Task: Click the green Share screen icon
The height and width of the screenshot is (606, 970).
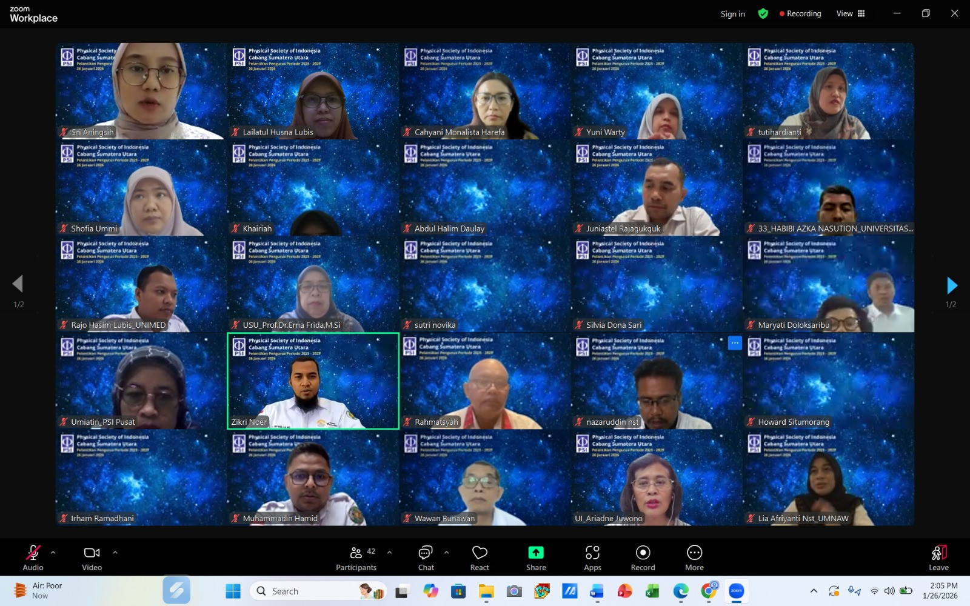Action: (x=536, y=552)
